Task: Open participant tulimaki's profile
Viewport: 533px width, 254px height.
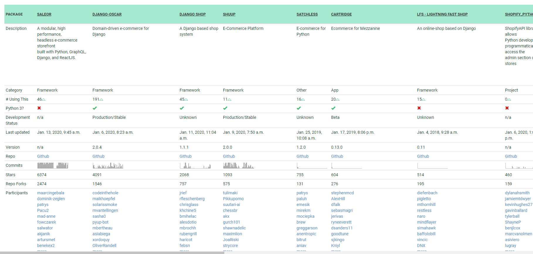Action: point(230,193)
